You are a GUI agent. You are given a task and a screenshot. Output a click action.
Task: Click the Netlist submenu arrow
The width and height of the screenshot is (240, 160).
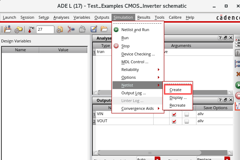159,85
